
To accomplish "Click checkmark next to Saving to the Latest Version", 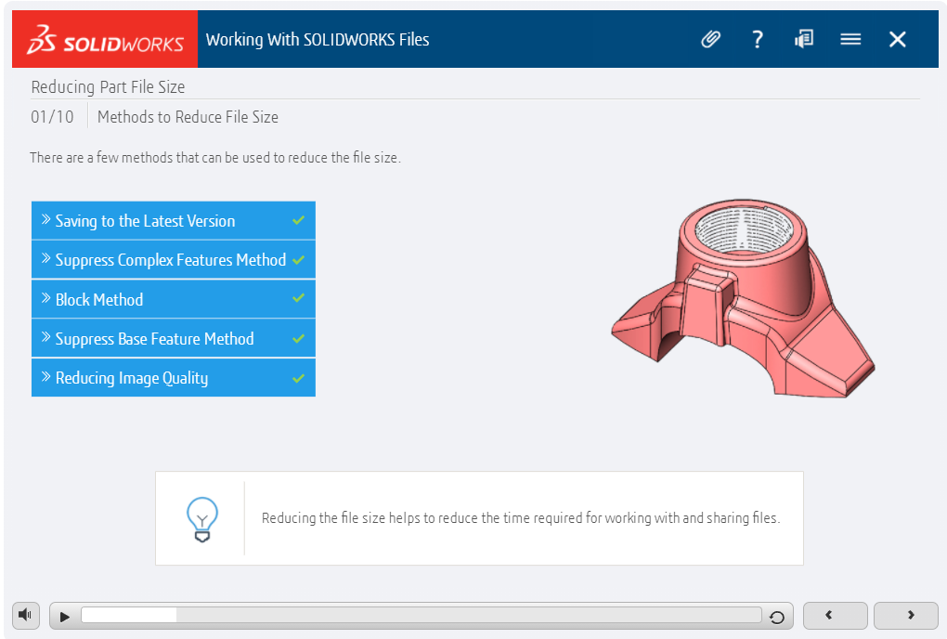I will coord(298,220).
